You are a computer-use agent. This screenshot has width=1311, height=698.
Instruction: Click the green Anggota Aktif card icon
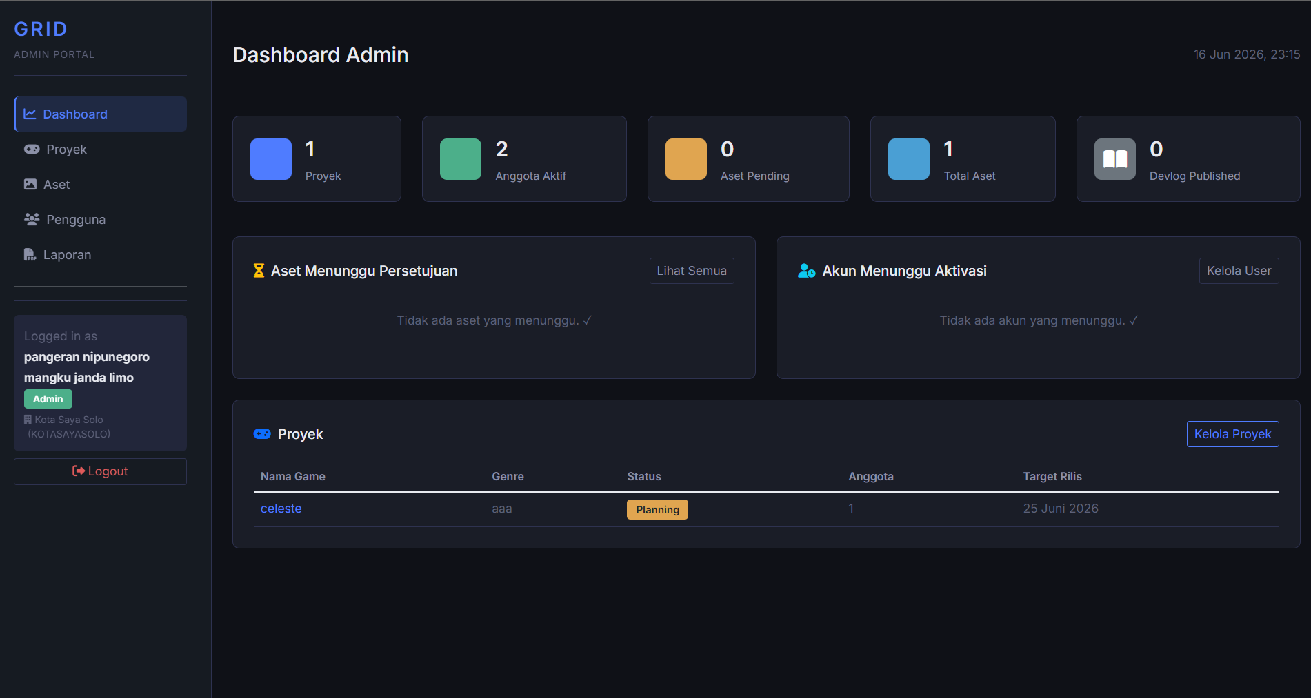(461, 159)
